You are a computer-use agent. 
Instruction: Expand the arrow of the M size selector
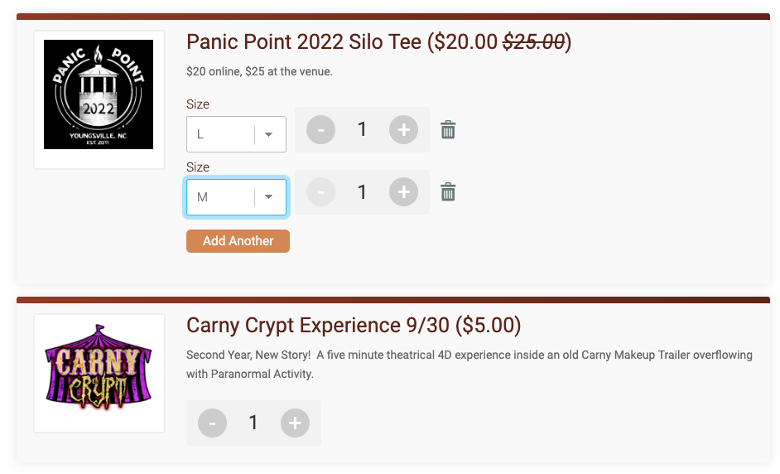pyautogui.click(x=268, y=196)
